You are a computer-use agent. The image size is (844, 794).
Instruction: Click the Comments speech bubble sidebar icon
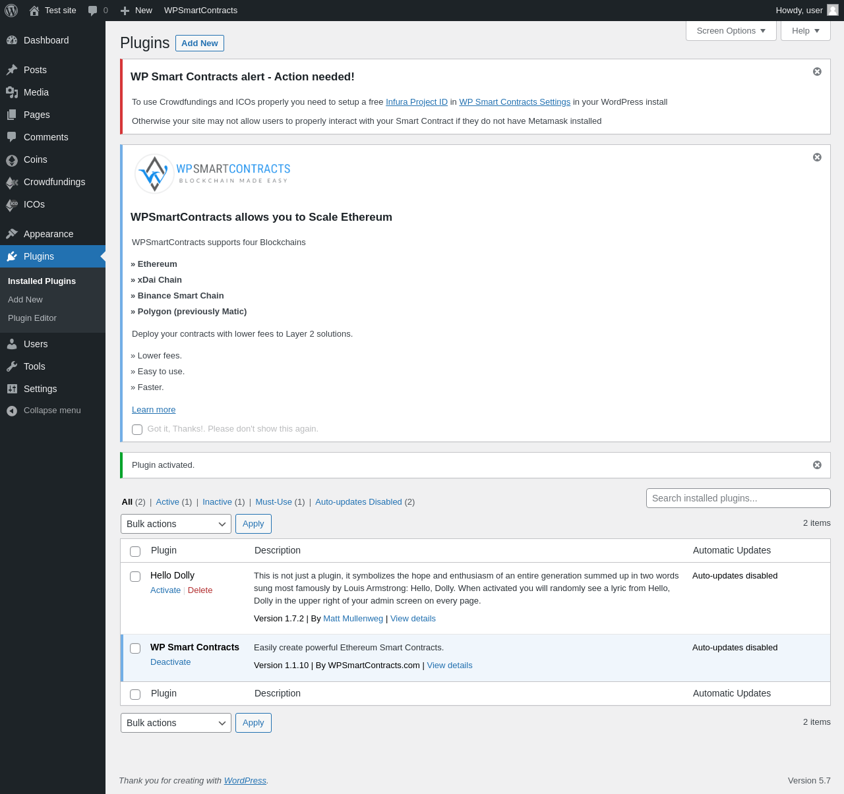(x=12, y=137)
